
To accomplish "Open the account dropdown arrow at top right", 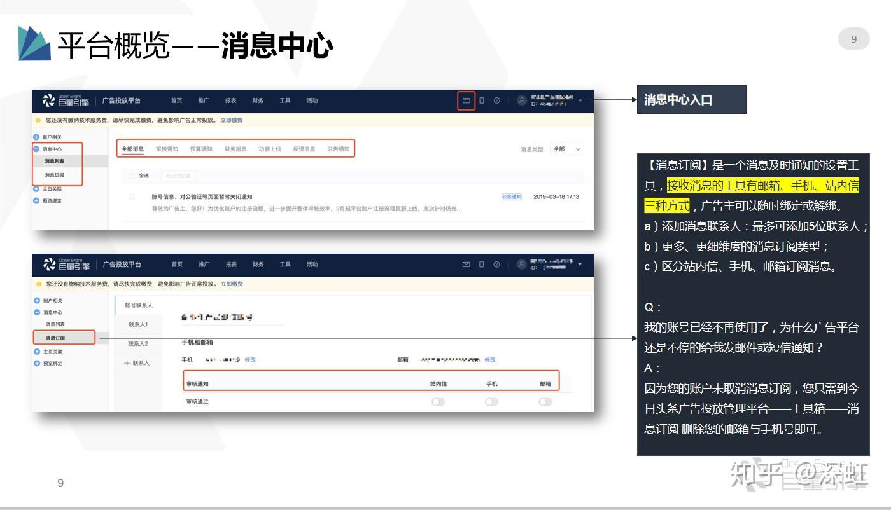I will pyautogui.click(x=580, y=100).
